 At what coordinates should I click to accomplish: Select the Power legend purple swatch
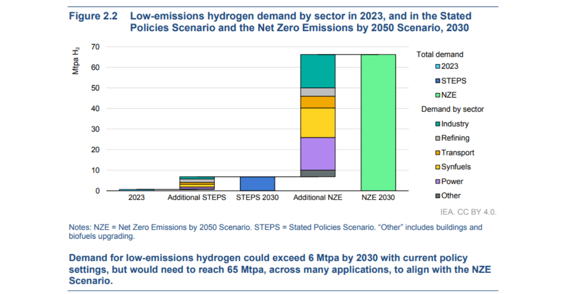click(438, 181)
